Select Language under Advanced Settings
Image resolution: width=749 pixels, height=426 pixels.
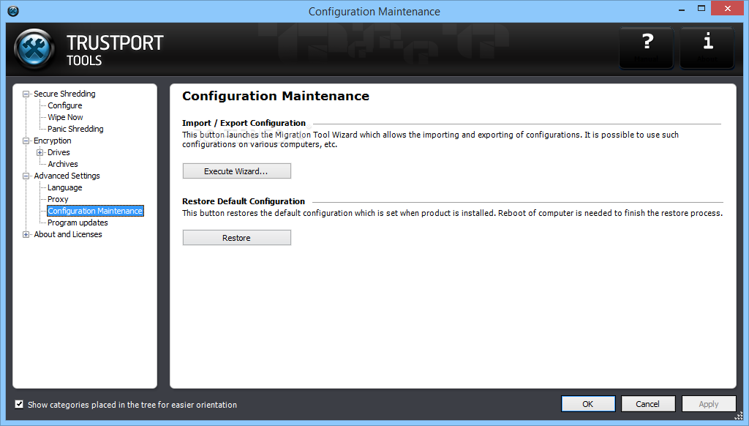pyautogui.click(x=65, y=187)
